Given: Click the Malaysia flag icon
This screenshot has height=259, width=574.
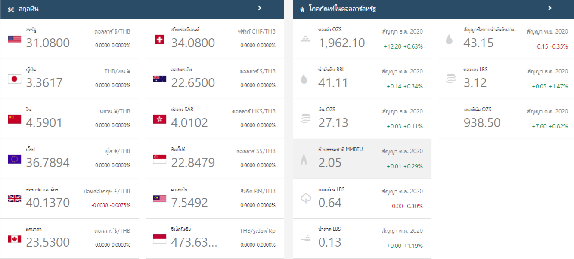Looking at the screenshot, I should pos(159,198).
